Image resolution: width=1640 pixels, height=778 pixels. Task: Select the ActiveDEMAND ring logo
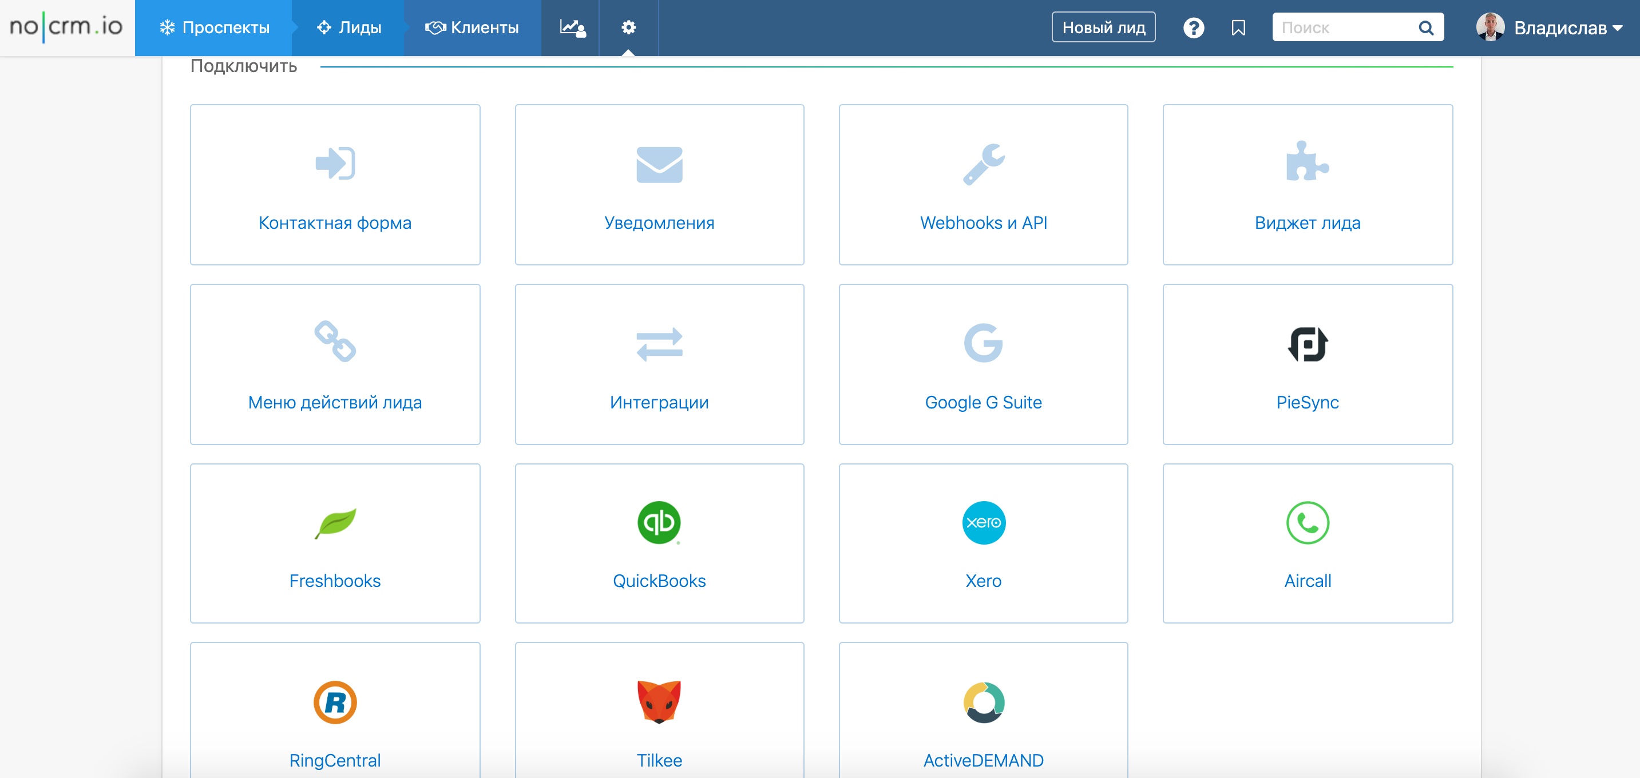[983, 702]
